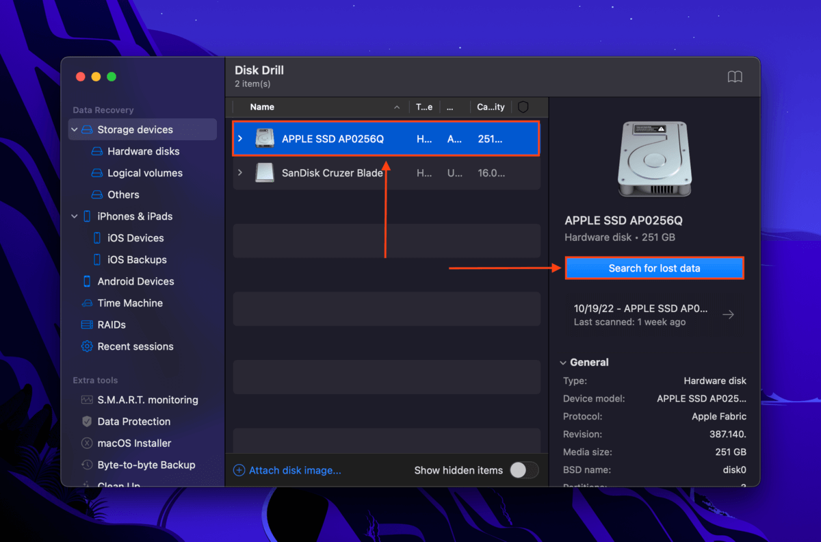The width and height of the screenshot is (821, 542).
Task: Toggle Show hidden items switch
Action: 524,470
